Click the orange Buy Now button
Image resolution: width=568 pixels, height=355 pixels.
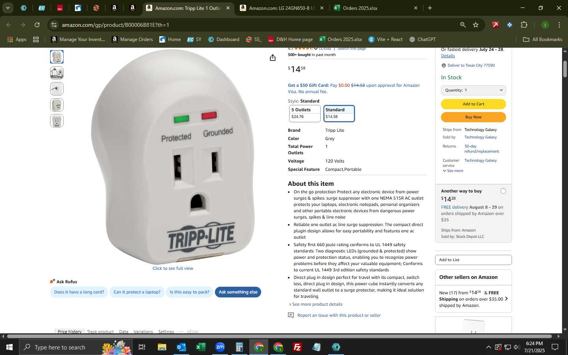(473, 117)
